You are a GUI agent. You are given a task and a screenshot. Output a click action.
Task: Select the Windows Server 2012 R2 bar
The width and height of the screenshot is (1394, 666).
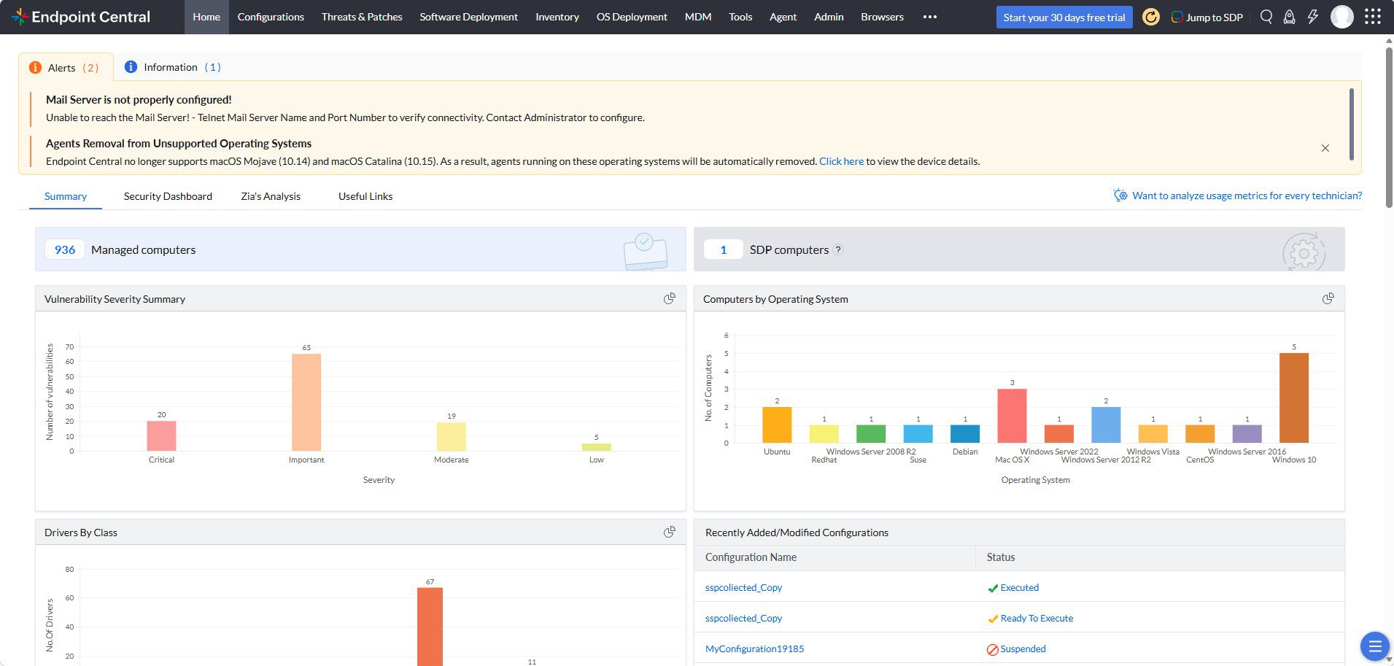point(1106,425)
